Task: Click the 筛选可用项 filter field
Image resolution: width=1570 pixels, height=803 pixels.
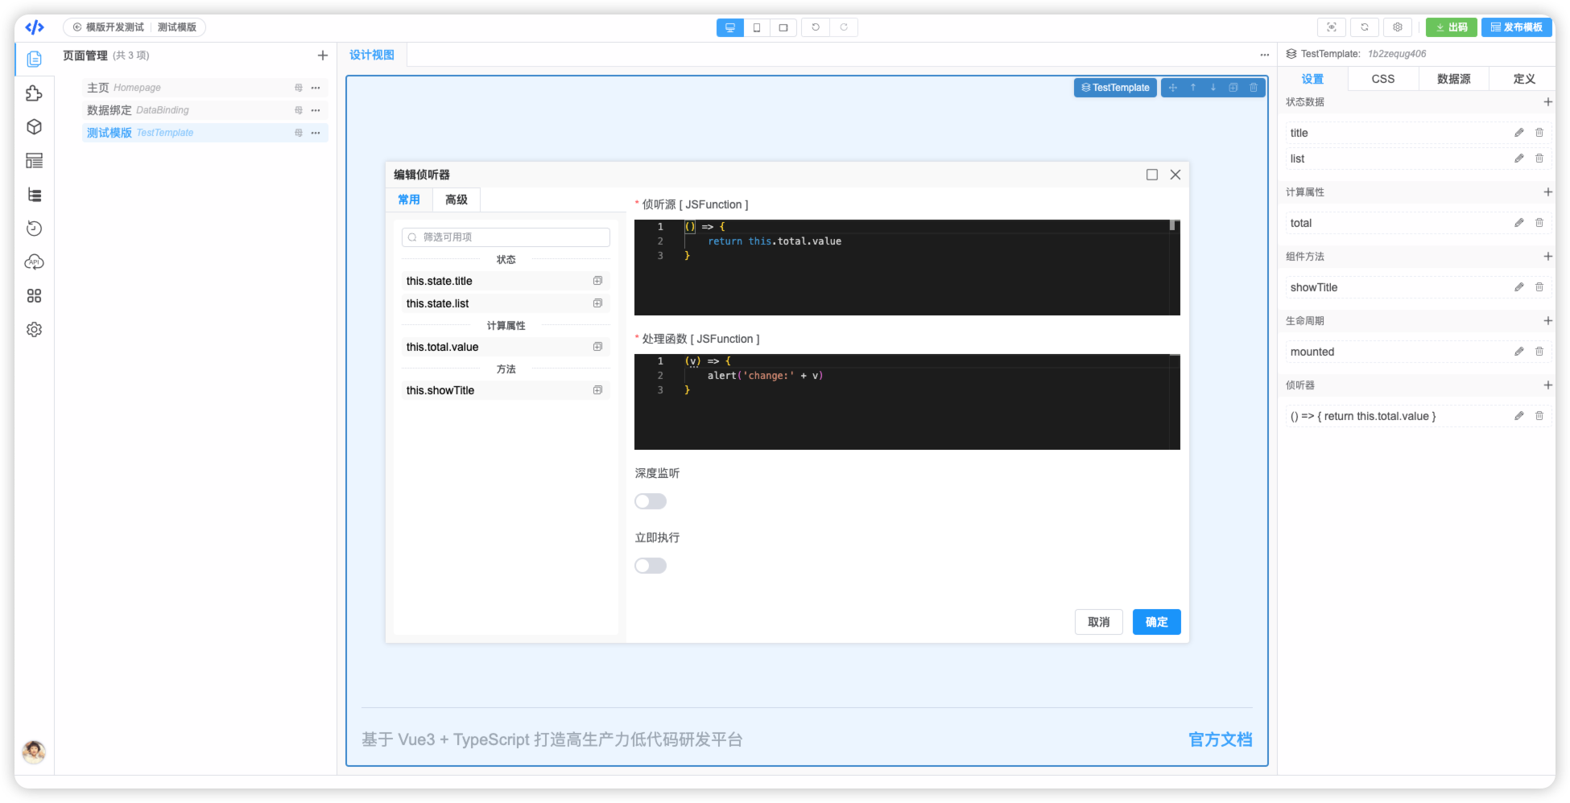Action: point(506,237)
